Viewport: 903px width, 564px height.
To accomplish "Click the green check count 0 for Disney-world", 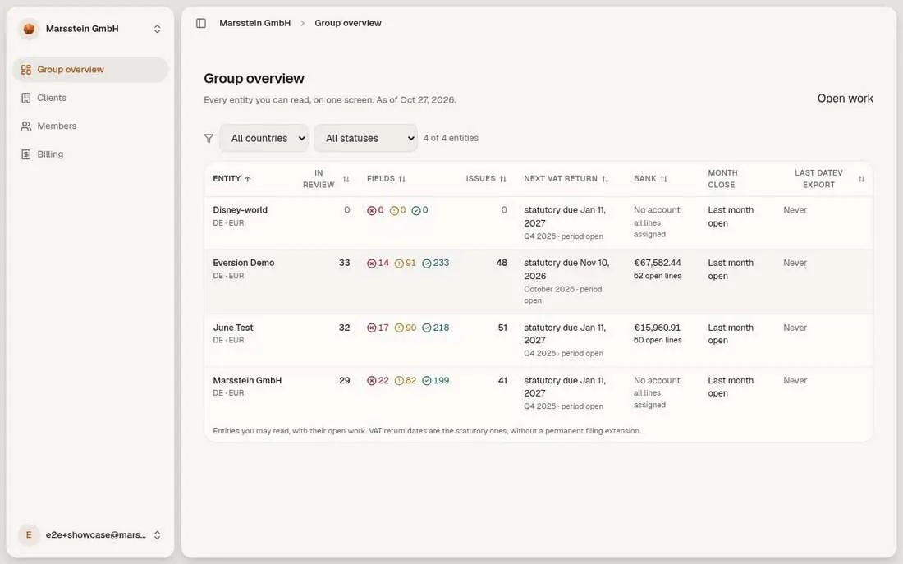I will (419, 210).
